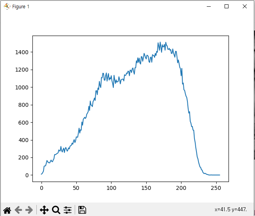255x216 pixels.
Task: Minimize the Figure 1 window
Action: [x=209, y=6]
